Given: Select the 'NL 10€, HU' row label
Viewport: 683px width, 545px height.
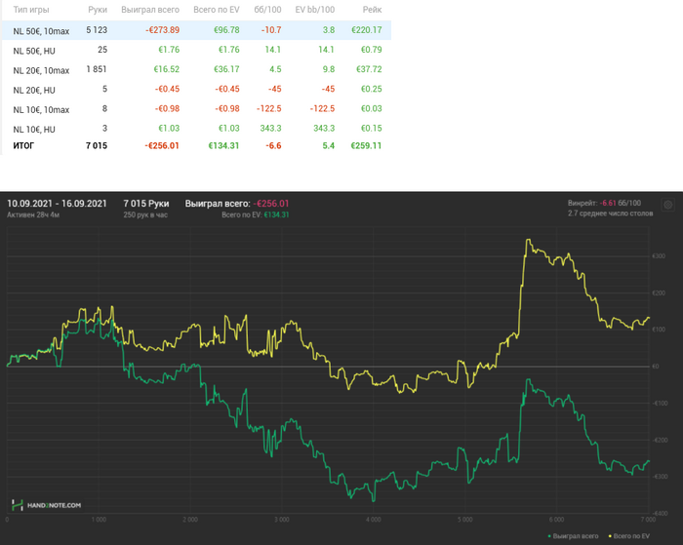Looking at the screenshot, I should click(34, 130).
